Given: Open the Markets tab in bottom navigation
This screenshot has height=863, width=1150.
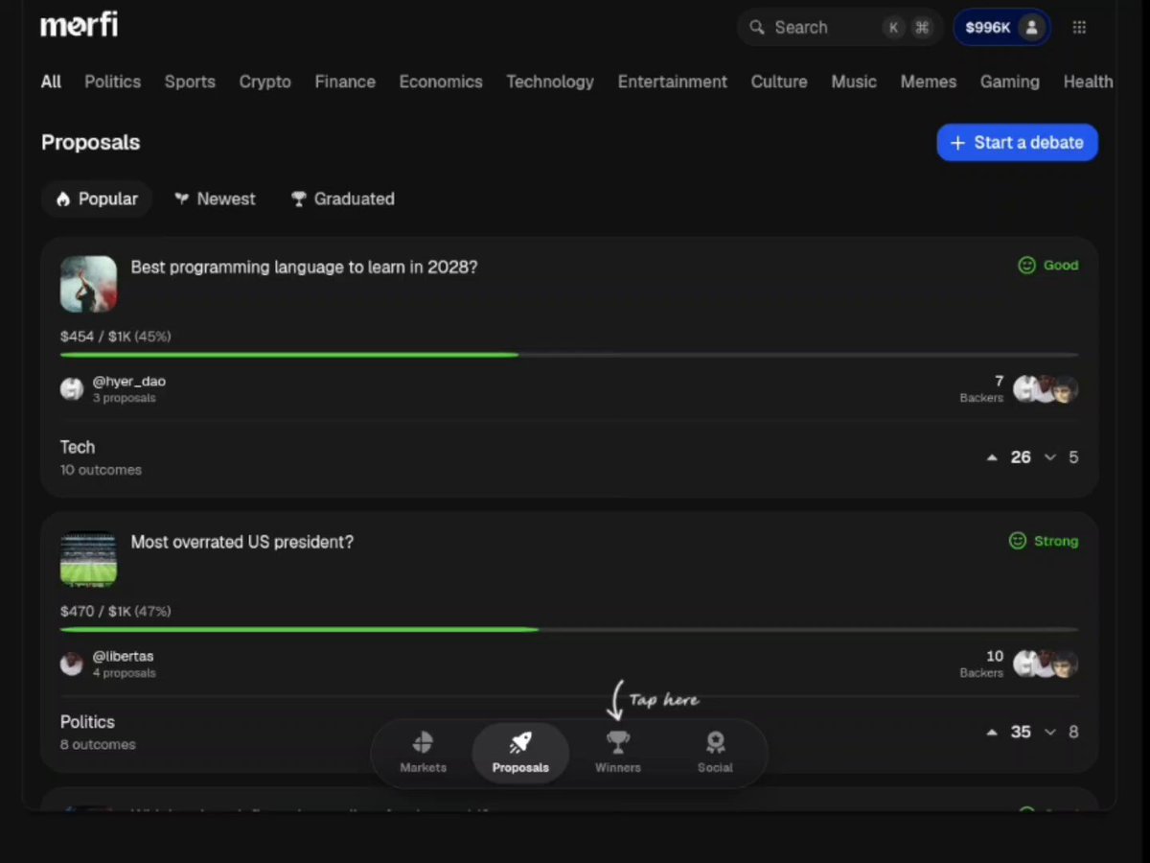Looking at the screenshot, I should 423,753.
